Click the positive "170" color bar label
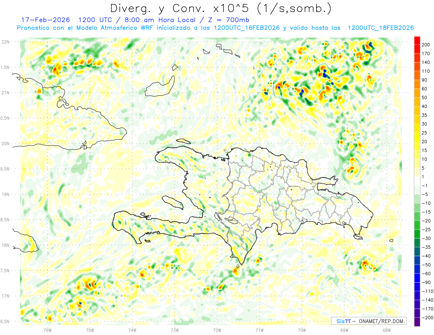 pos(426,53)
